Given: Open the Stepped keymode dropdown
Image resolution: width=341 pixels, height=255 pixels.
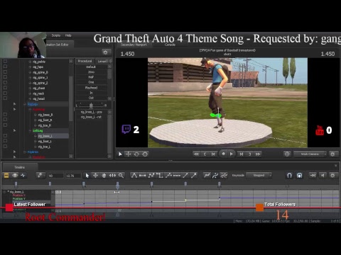Looking at the screenshot, I should 259,176.
